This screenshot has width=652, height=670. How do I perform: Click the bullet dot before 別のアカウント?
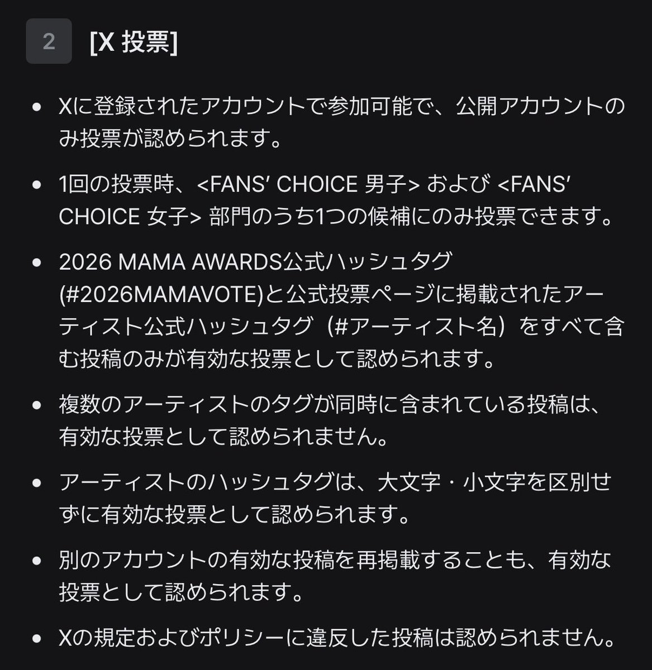point(37,559)
